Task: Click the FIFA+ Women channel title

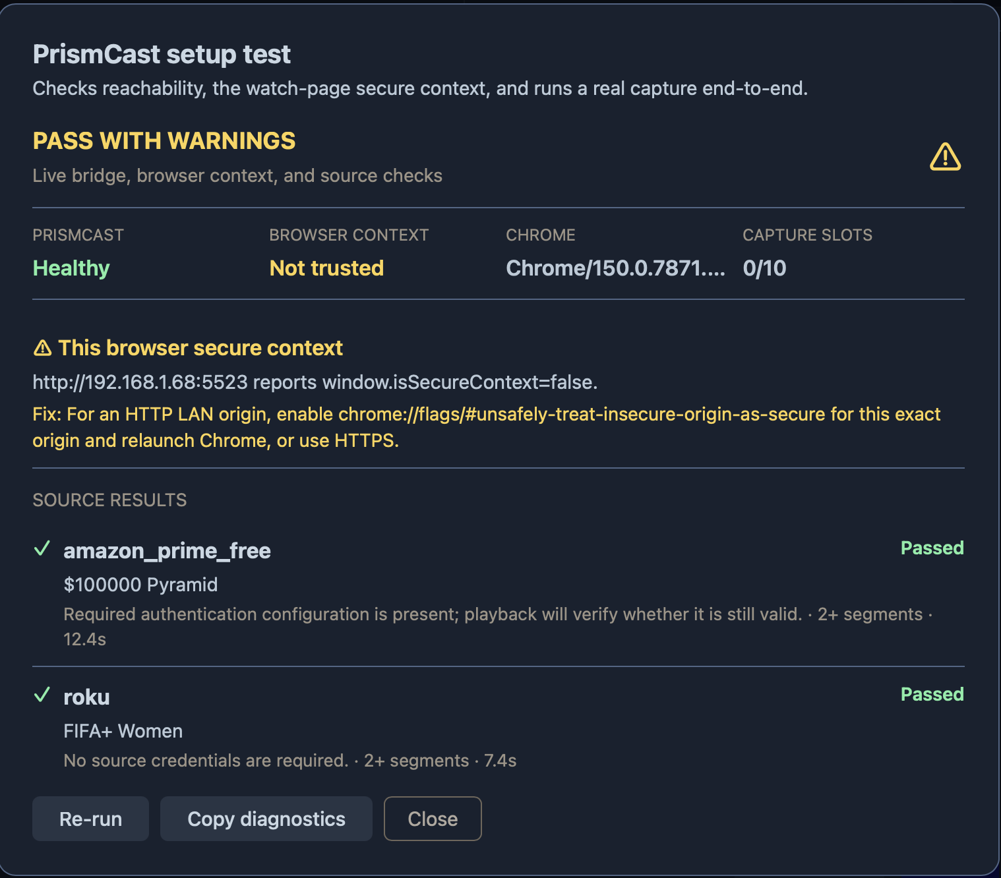Action: coord(123,731)
